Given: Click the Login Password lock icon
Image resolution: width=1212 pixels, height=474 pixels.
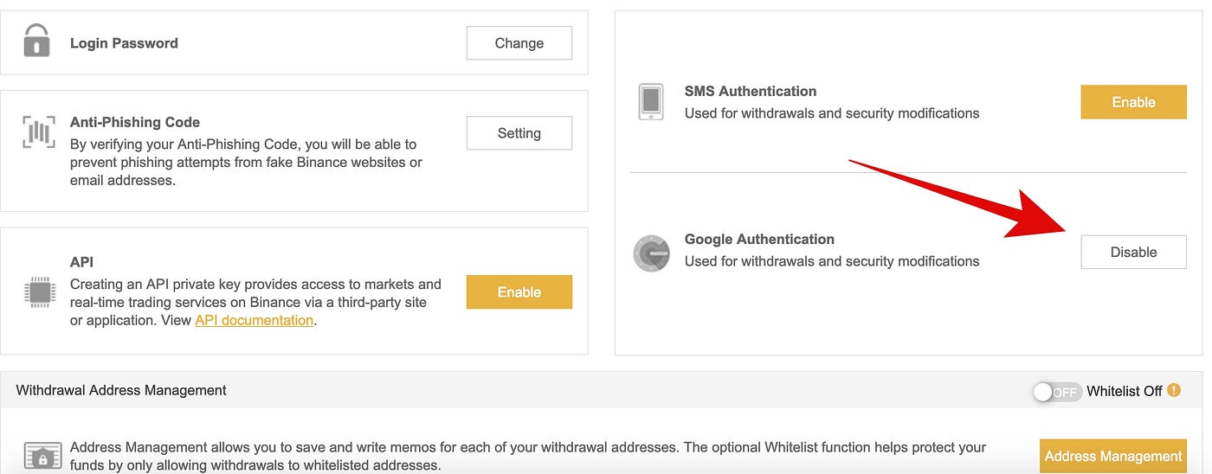Looking at the screenshot, I should pyautogui.click(x=36, y=40).
